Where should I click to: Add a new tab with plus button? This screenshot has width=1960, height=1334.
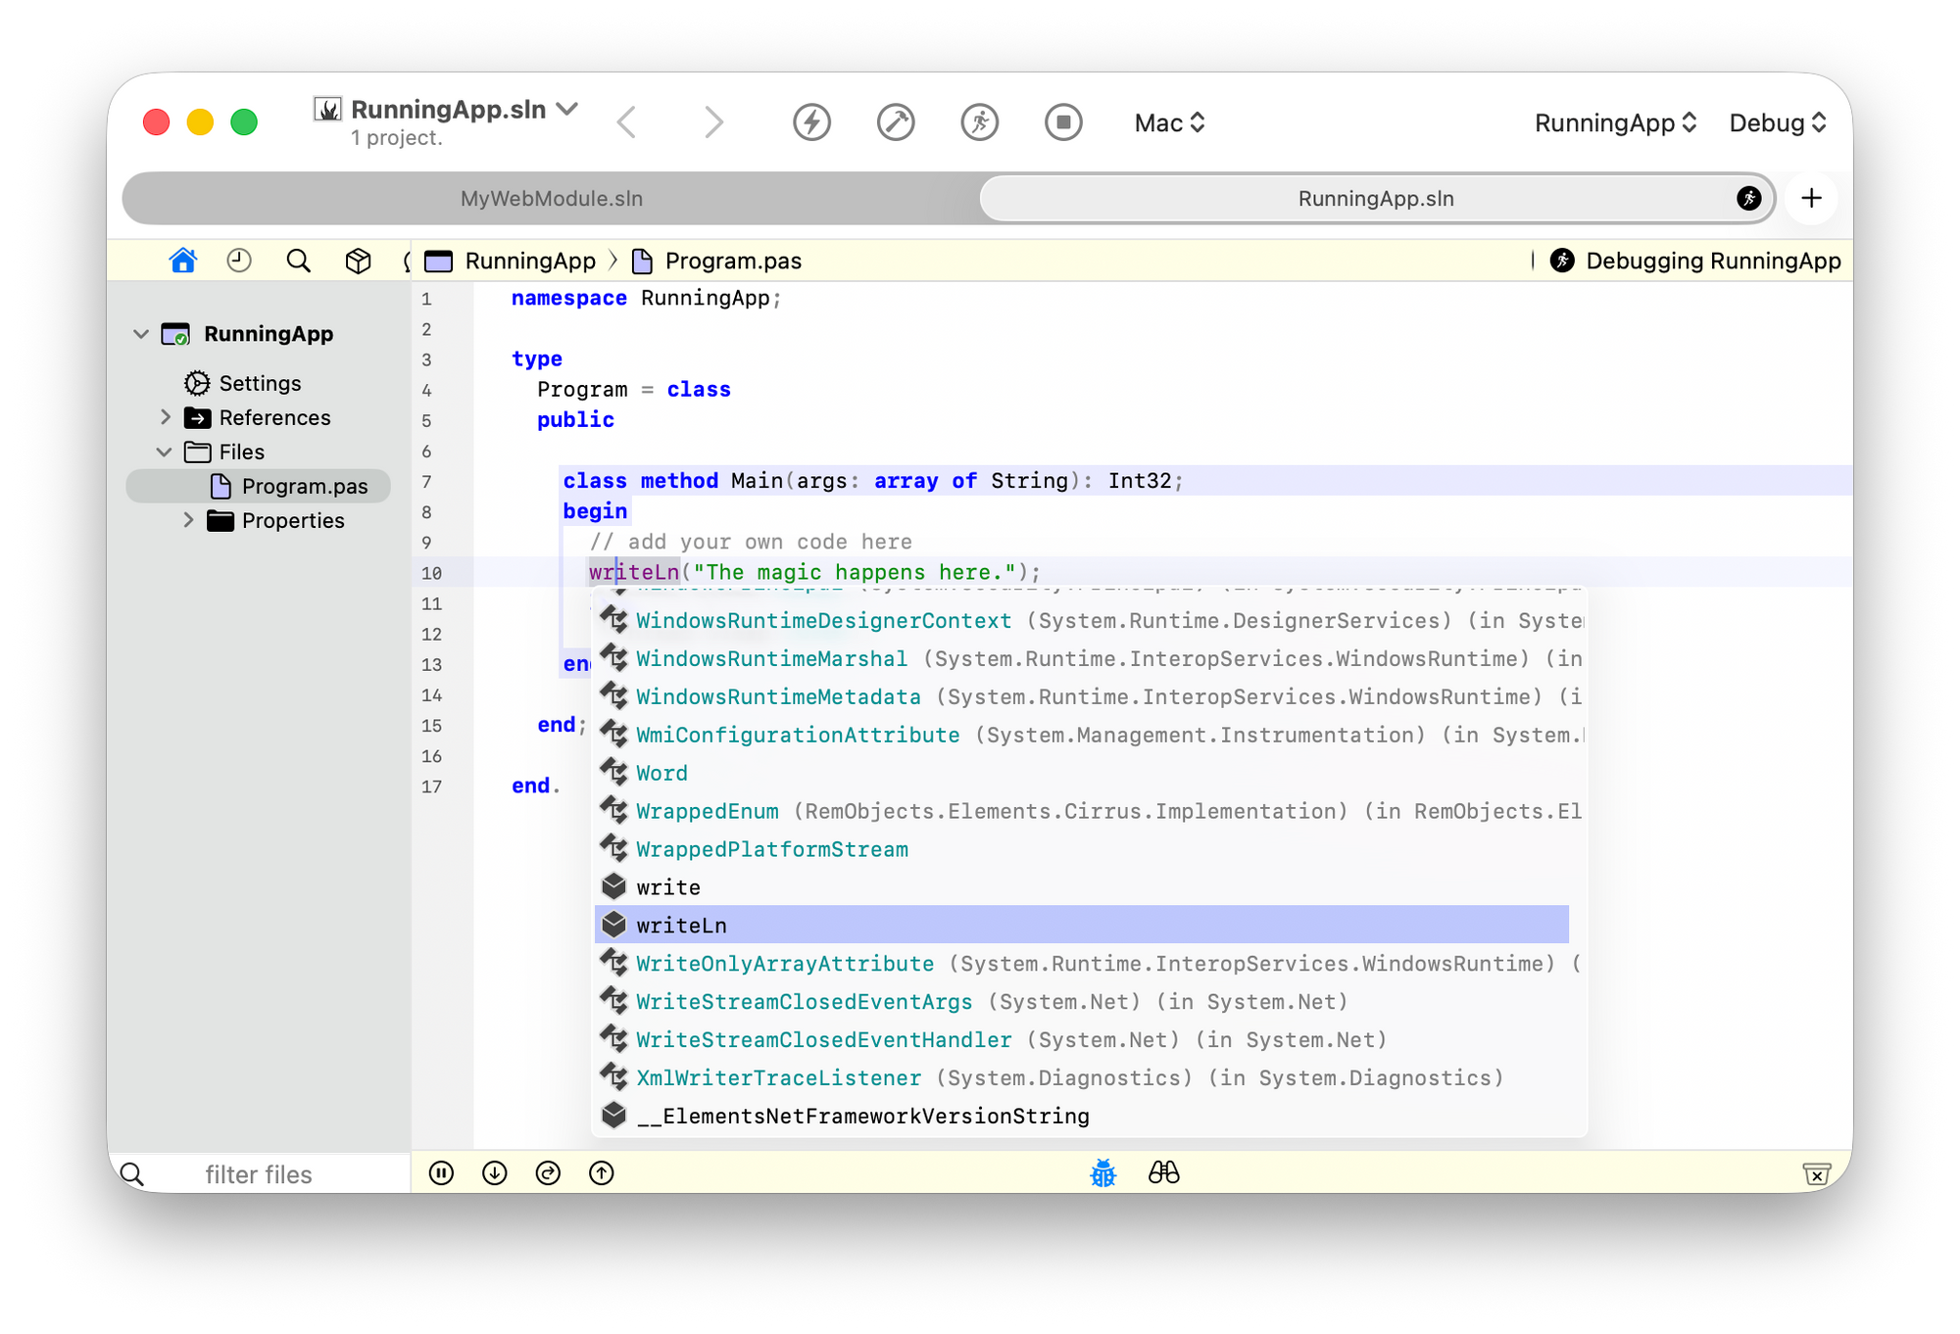pyautogui.click(x=1811, y=199)
